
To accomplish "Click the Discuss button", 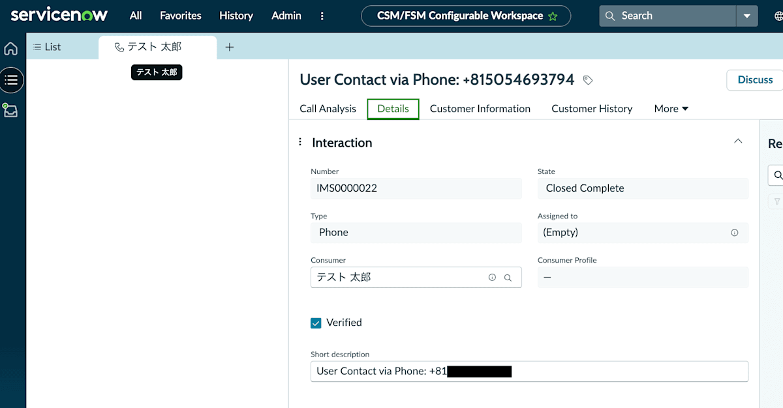I will (755, 80).
